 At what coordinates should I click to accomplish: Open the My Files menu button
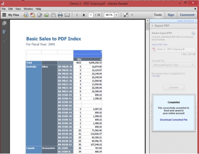pos(11,15)
